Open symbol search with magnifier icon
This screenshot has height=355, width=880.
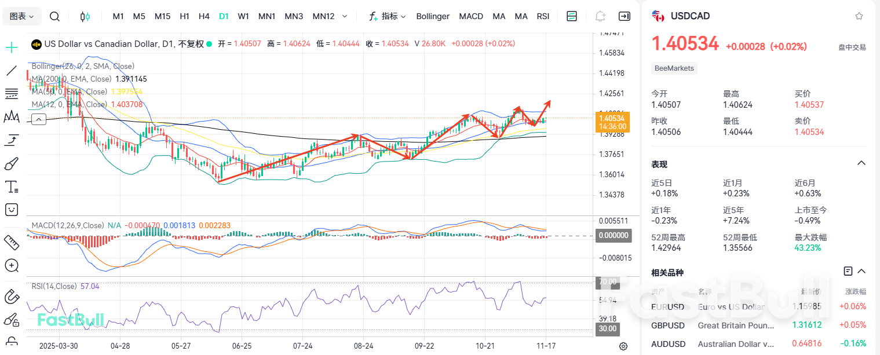54,16
